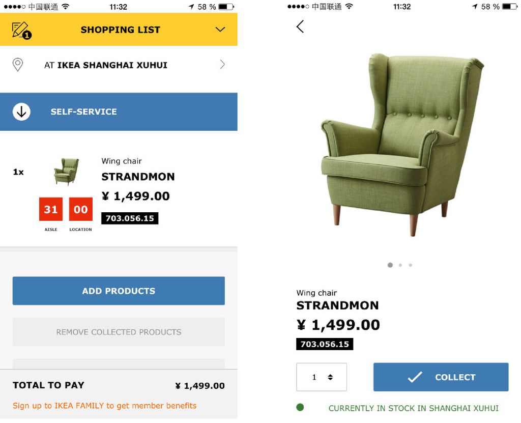
Task: Click Remove Collected Products button
Action: tap(119, 332)
